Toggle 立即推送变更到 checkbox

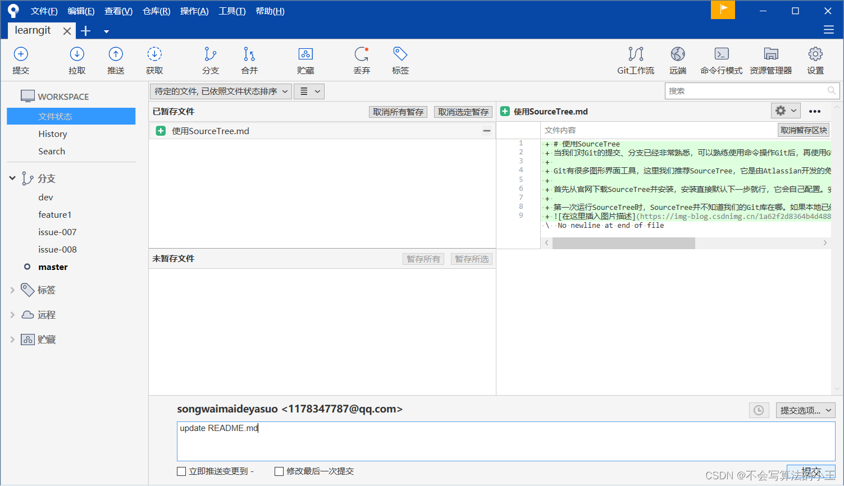181,471
